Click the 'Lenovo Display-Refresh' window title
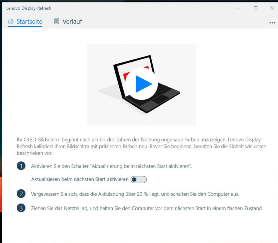This screenshot has height=243, width=278. coord(29,8)
